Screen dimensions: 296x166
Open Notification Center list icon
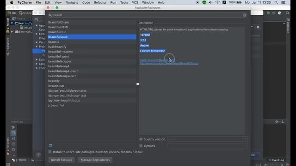point(284,2)
